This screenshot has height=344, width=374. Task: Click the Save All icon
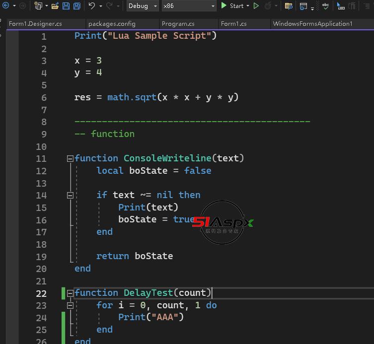(76, 6)
